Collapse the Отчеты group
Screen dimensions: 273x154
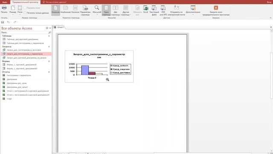pyautogui.click(x=49, y=72)
